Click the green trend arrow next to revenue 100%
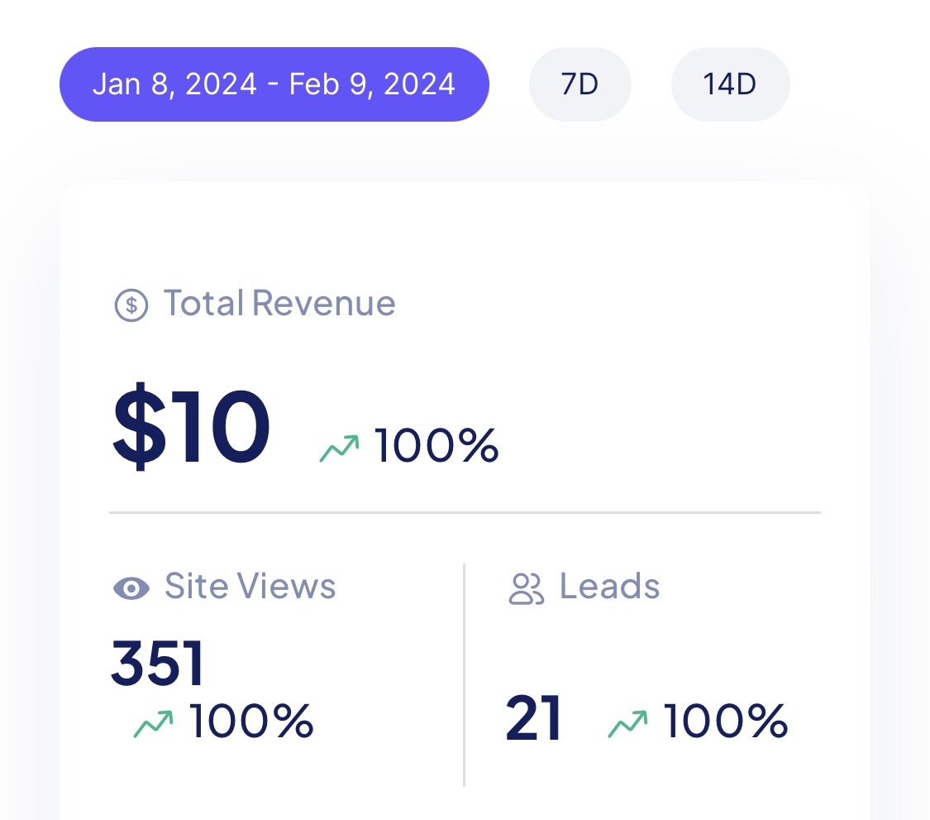Viewport: 930px width, 820px height. (339, 448)
